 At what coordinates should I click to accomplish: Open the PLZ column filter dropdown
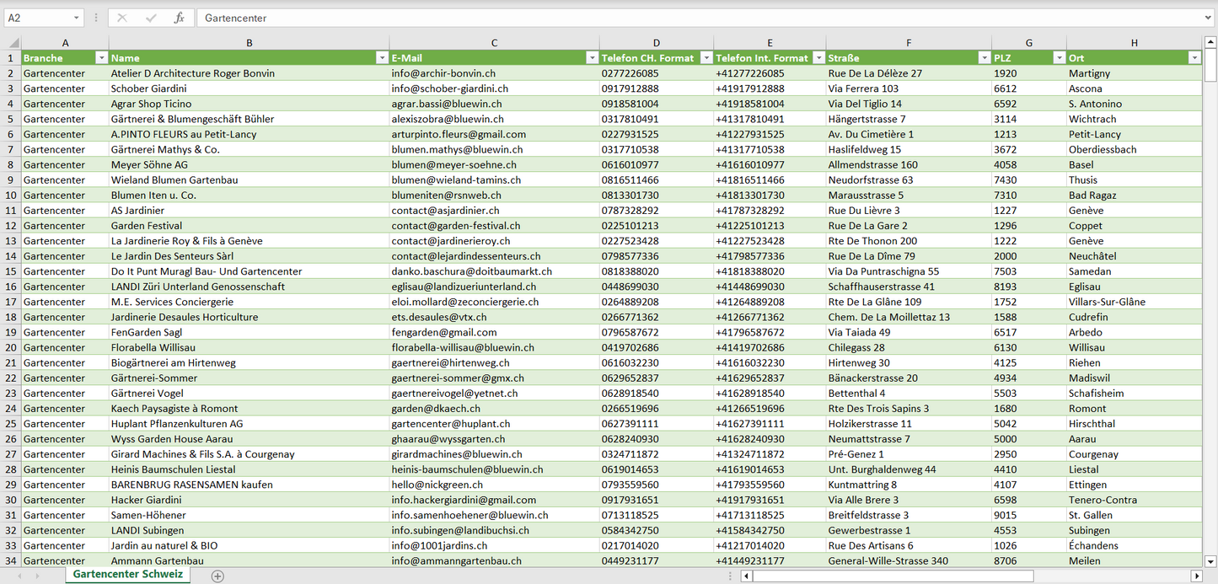pyautogui.click(x=1059, y=58)
